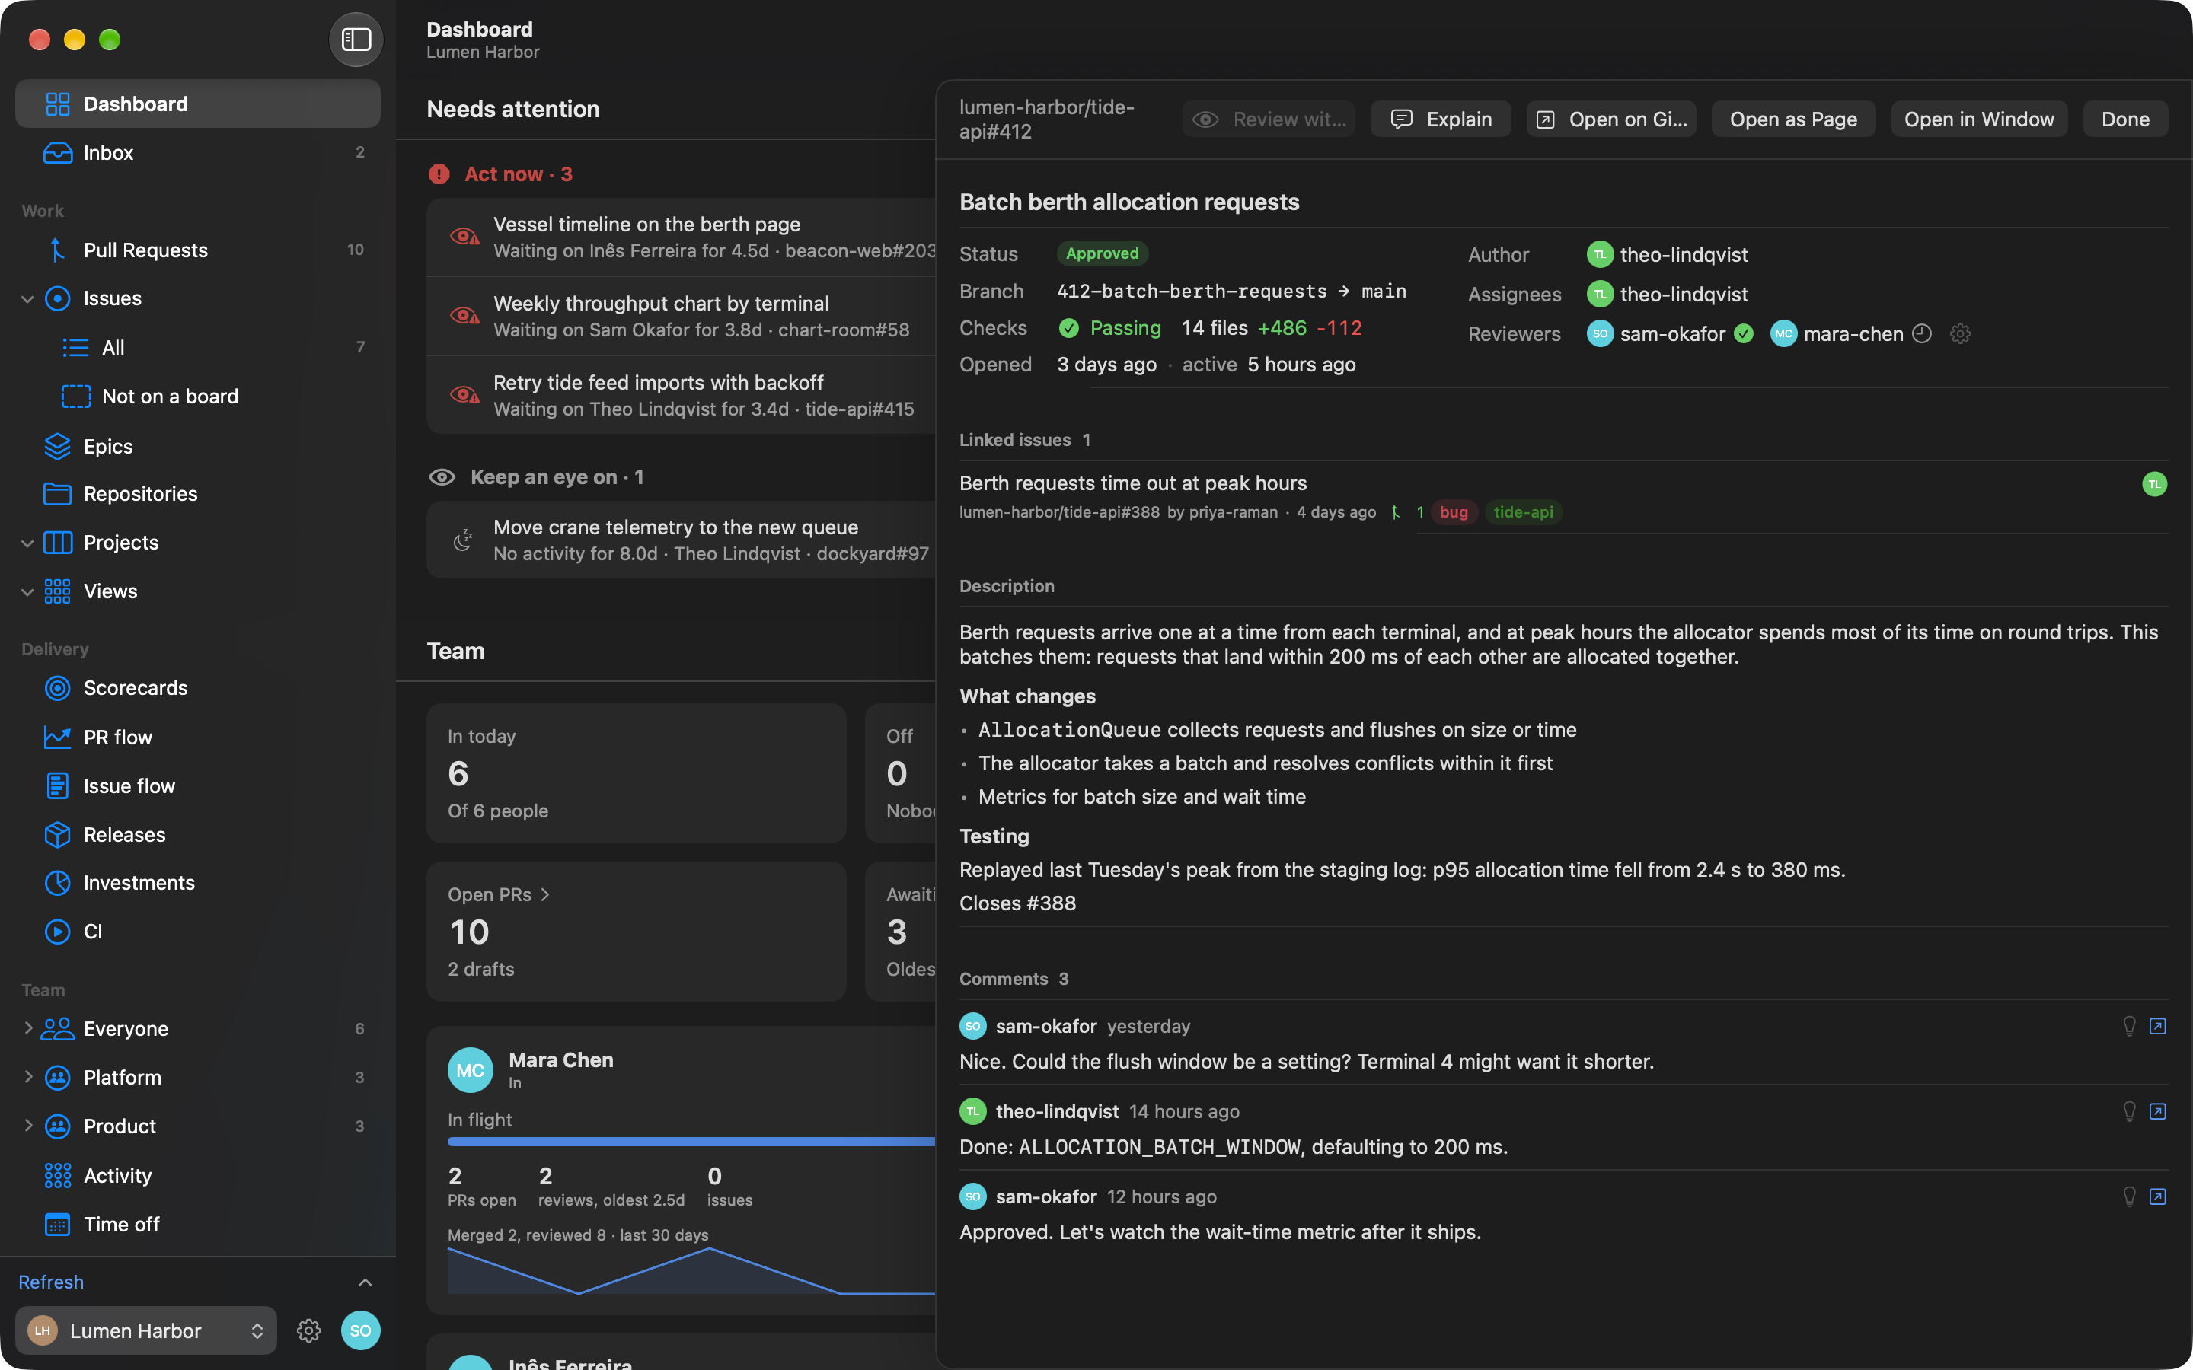
Task: Toggle the sidebar panel icon
Action: pos(356,39)
